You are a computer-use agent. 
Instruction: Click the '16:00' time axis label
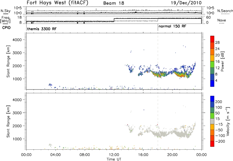pyautogui.click(x=143, y=155)
